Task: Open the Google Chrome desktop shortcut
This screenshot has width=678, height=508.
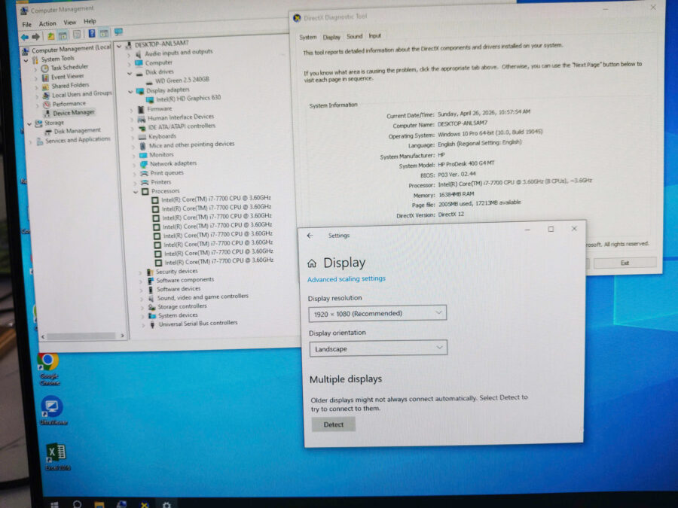Action: [49, 369]
